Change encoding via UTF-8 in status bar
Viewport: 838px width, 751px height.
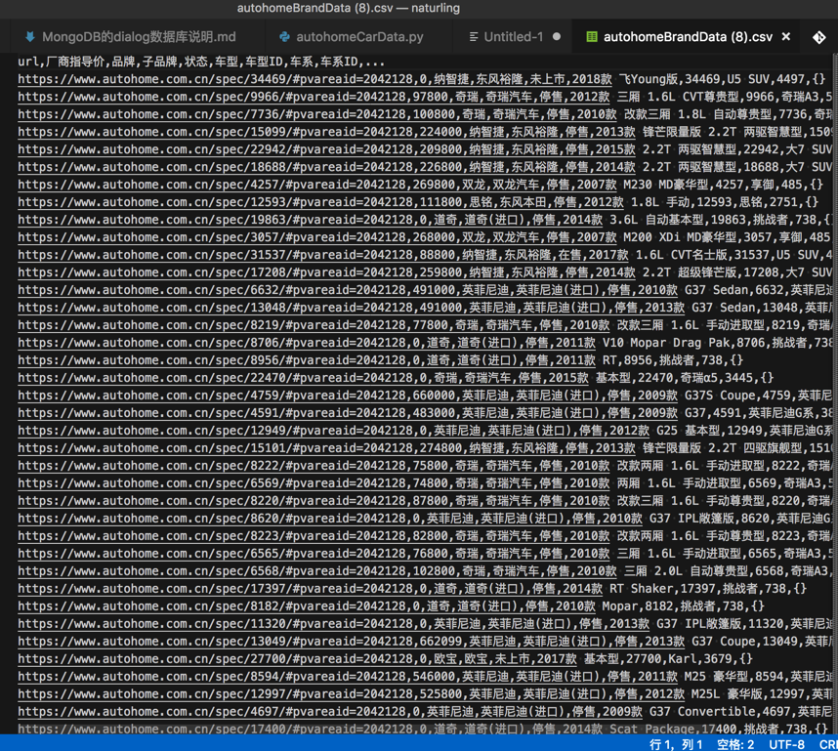(786, 744)
